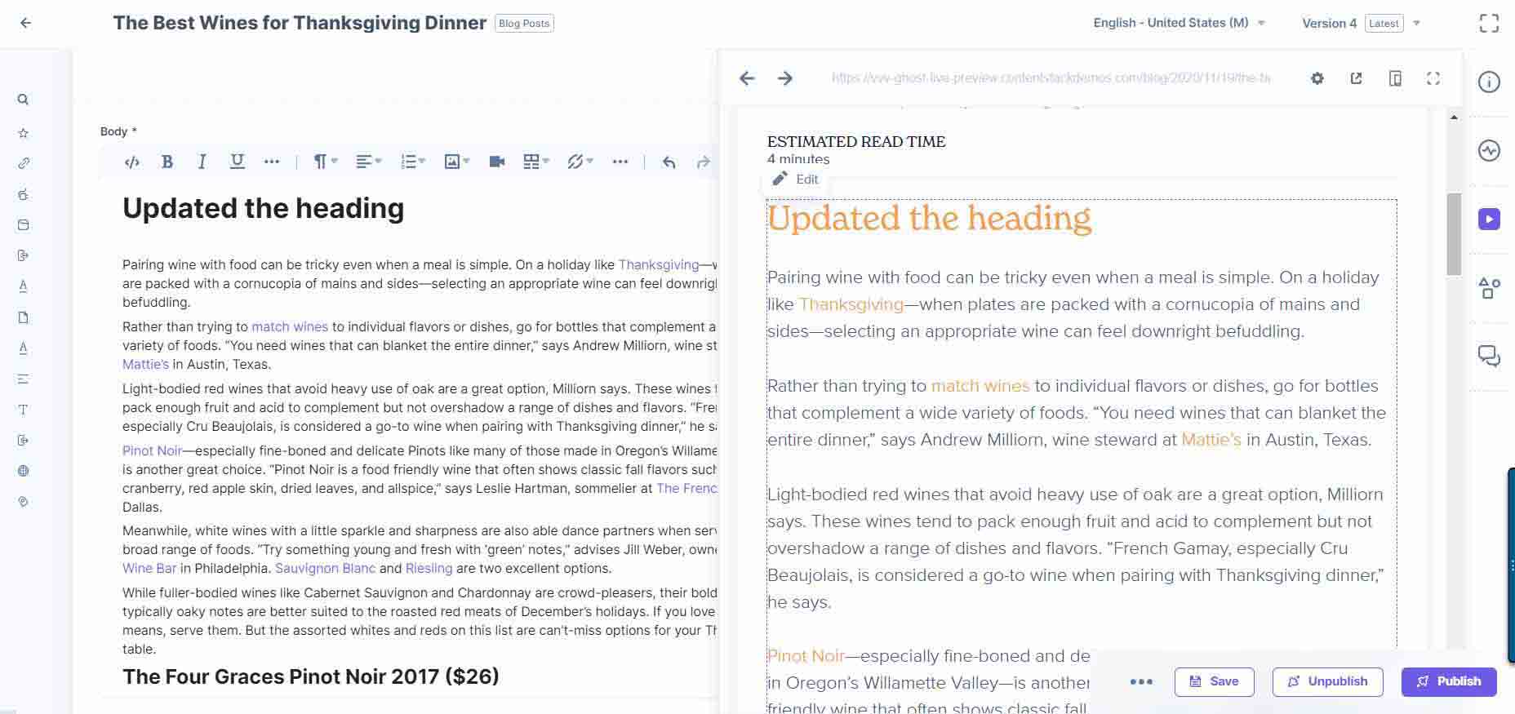
Task: Click 'The Four Graces Pinot Noir 2017' heading
Action: [x=310, y=676]
